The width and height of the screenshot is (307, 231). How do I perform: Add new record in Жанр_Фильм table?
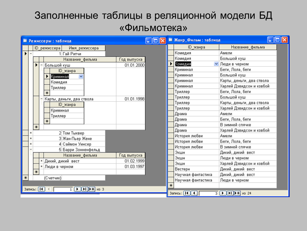237,193
